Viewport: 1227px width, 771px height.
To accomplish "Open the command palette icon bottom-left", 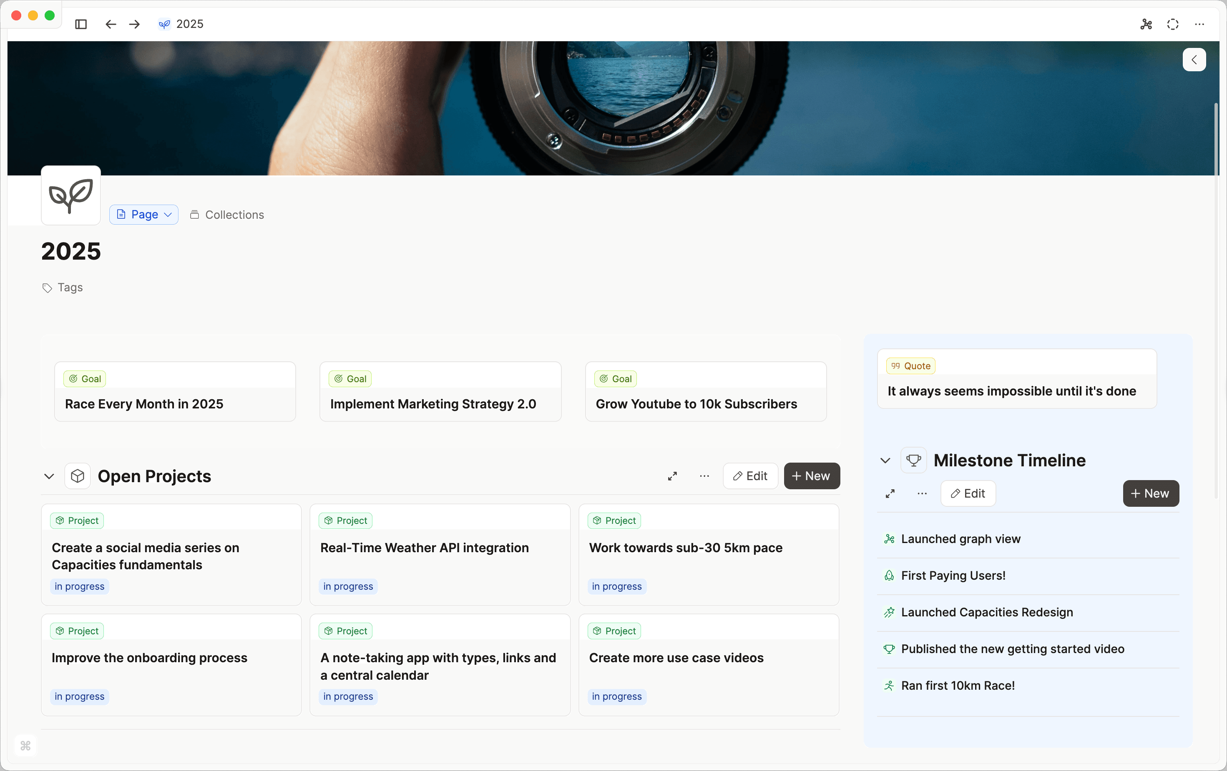I will (x=25, y=746).
